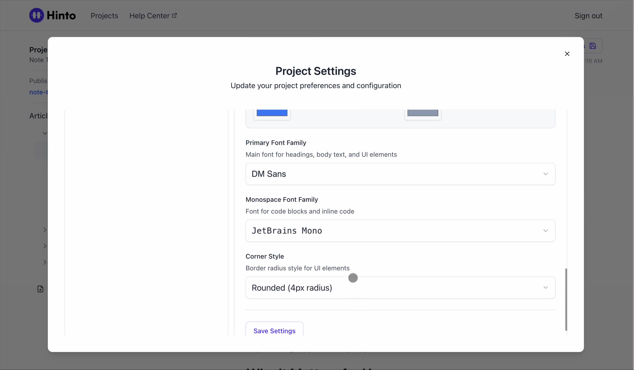Click the Hinto logo icon
This screenshot has height=370, width=634.
click(37, 15)
